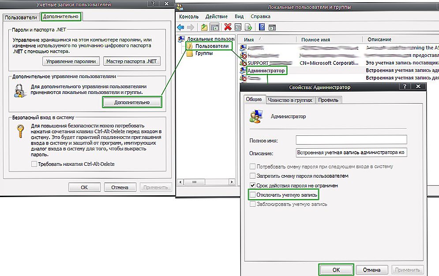439x276 pixels.
Task: Click Применить in Учетные записи пользователей dialog
Action: point(155,187)
